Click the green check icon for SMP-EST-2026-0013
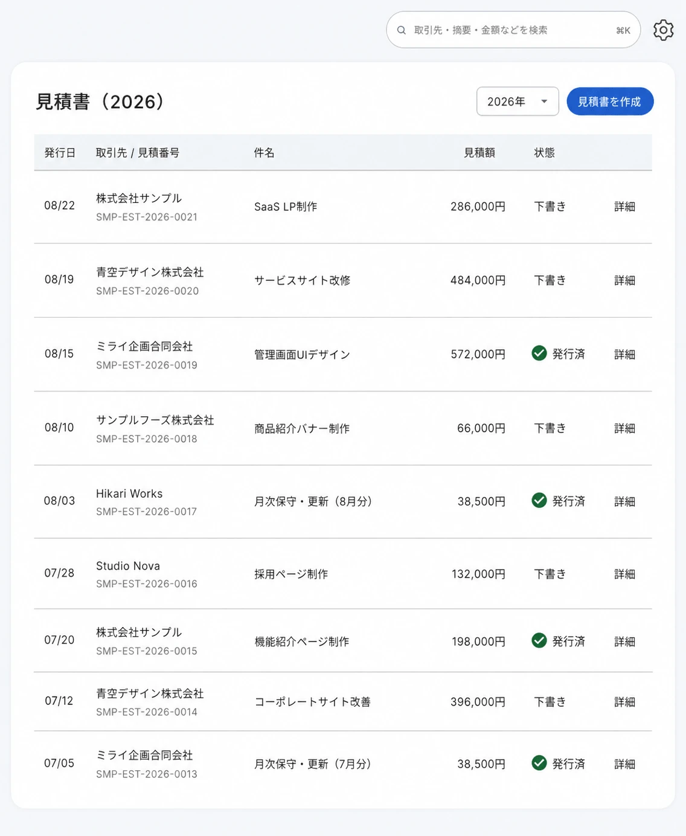 click(x=539, y=763)
